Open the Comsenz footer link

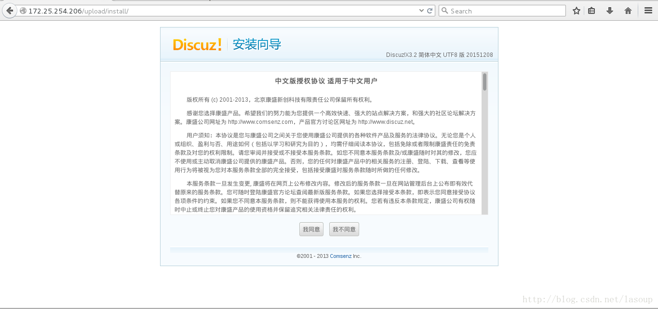340,256
